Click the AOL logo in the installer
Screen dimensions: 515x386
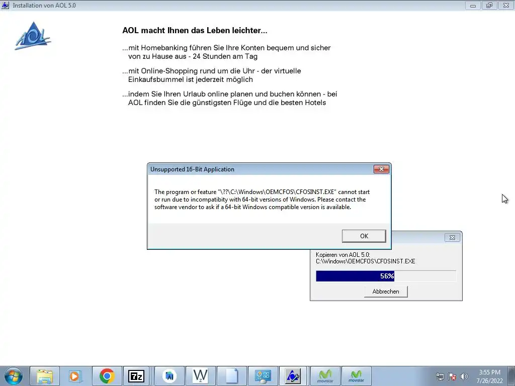[33, 36]
